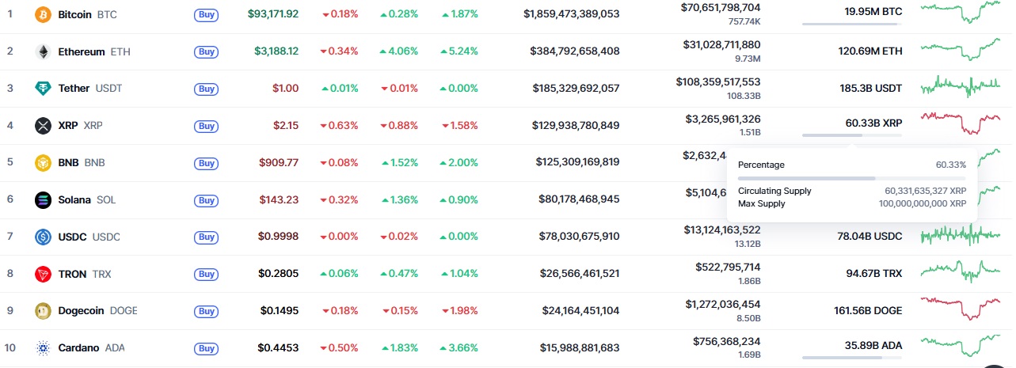The width and height of the screenshot is (1016, 368).
Task: Click the Tether logo icon
Action: tap(43, 89)
